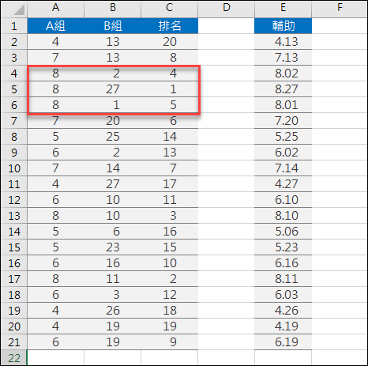Click helper cell showing 6.16
Viewport: 368px width, 366px height.
coord(284,263)
